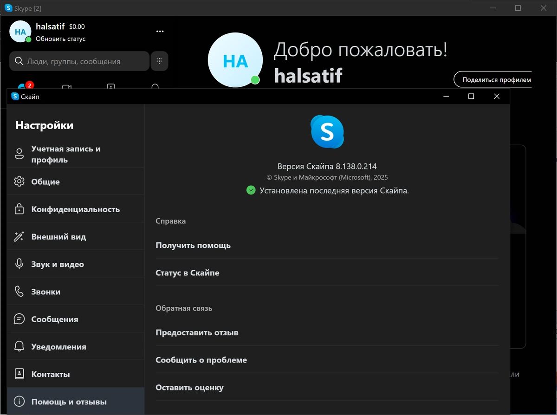Click 'Оставить оценку'
Screen dimensions: 557x415
tap(327, 387)
